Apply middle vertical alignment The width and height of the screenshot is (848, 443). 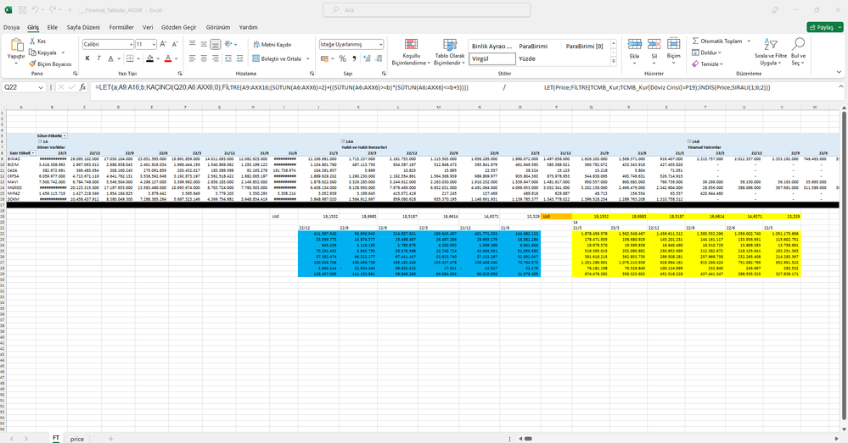(204, 44)
